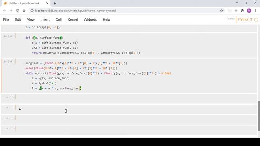Screen dimensions: 260x146
Task: Reload the notebook page
Action: [17, 11]
